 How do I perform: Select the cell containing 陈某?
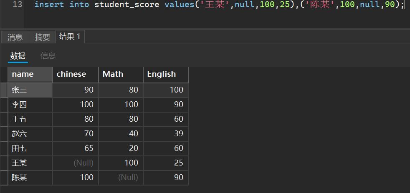pos(30,178)
